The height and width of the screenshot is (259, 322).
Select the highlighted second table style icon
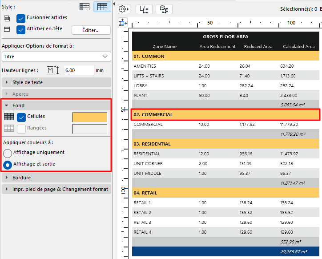pos(102,7)
